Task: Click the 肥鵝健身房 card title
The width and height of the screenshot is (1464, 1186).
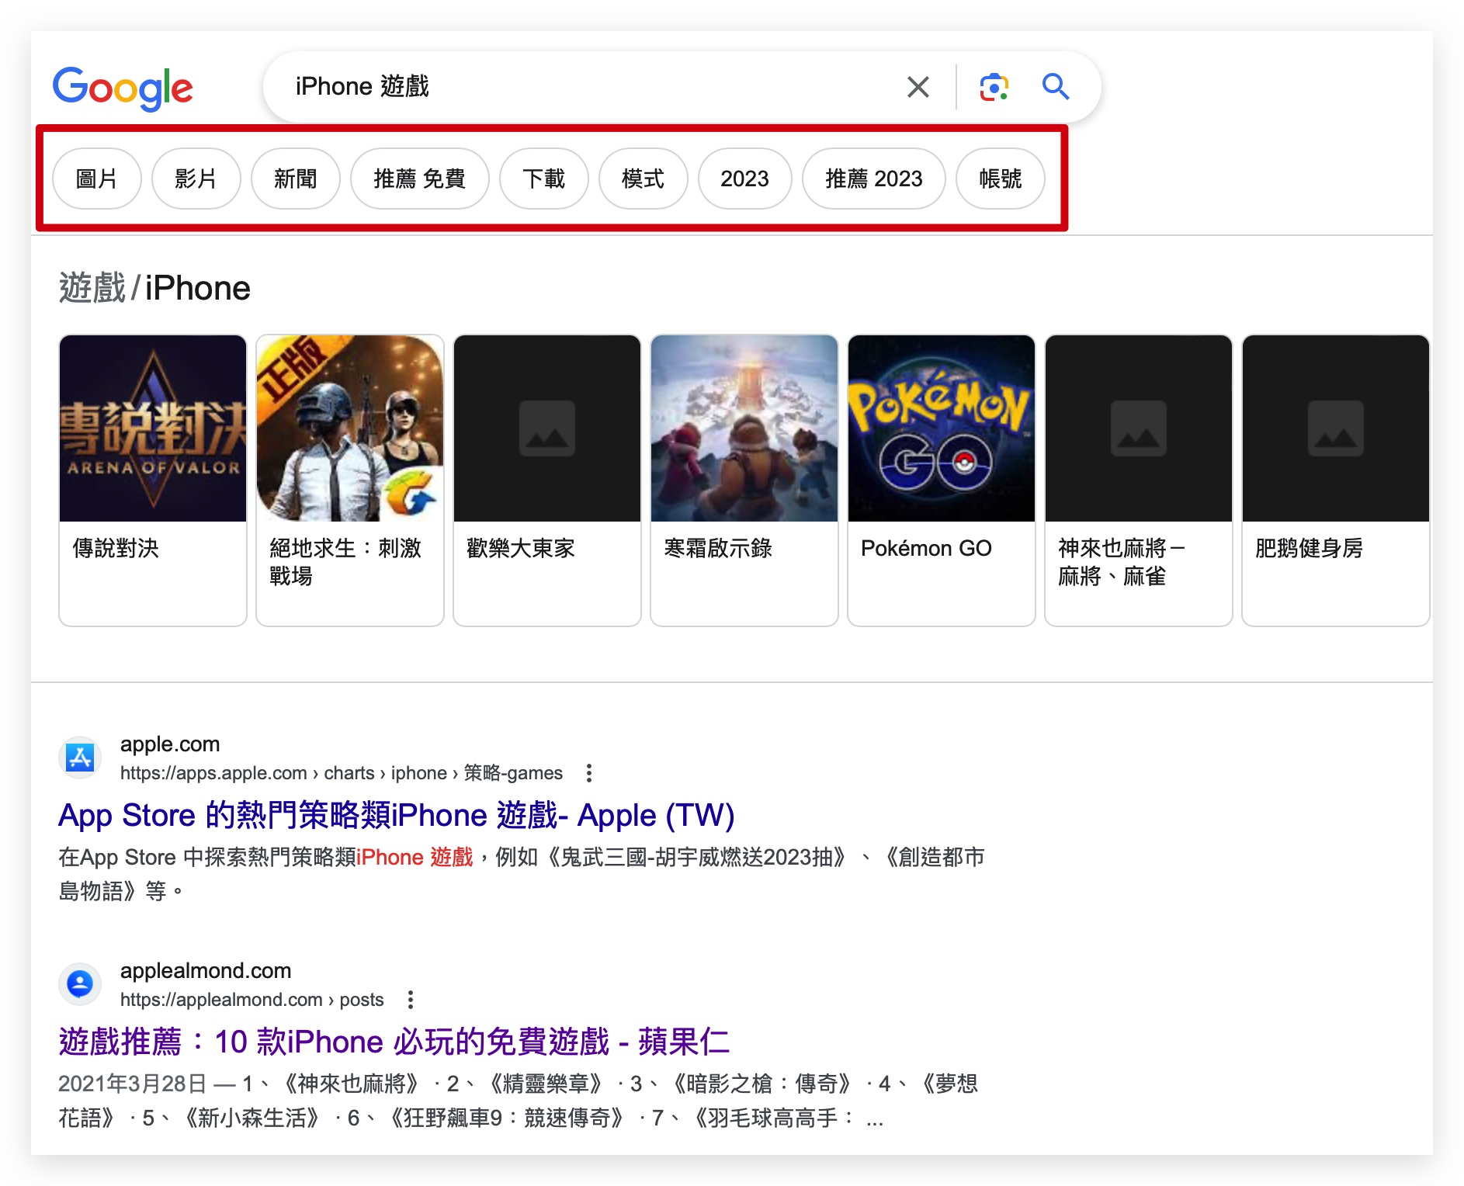Action: [1309, 548]
